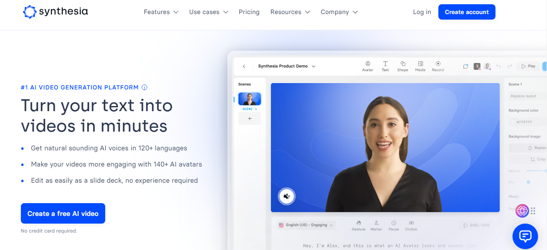Expand the Features menu
Screen dimensions: 547x250
pyautogui.click(x=161, y=12)
